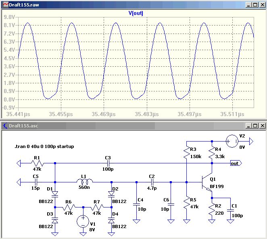Screen dimensions: 267x239
Task: Minimize the Draft155.raw plot window
Action: tap(248, 5)
